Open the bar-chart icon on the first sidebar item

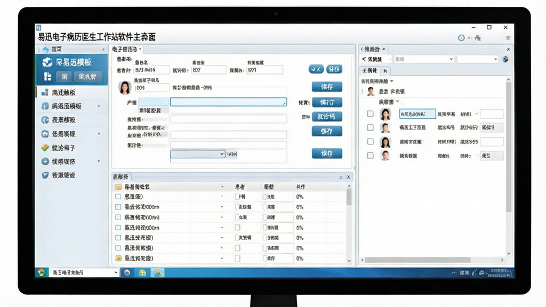pos(45,93)
